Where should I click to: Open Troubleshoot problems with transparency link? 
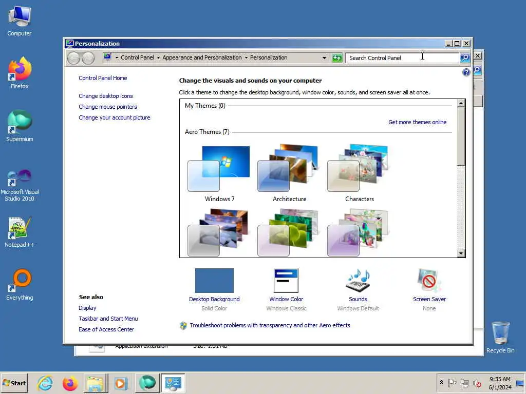[x=270, y=325]
